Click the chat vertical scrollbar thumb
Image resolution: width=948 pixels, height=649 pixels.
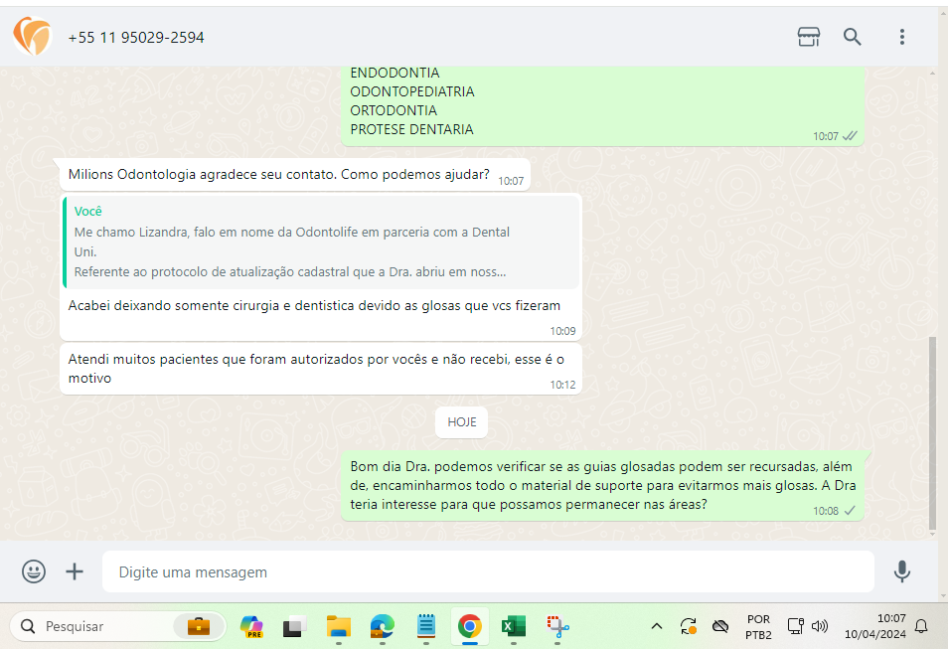[x=932, y=433]
